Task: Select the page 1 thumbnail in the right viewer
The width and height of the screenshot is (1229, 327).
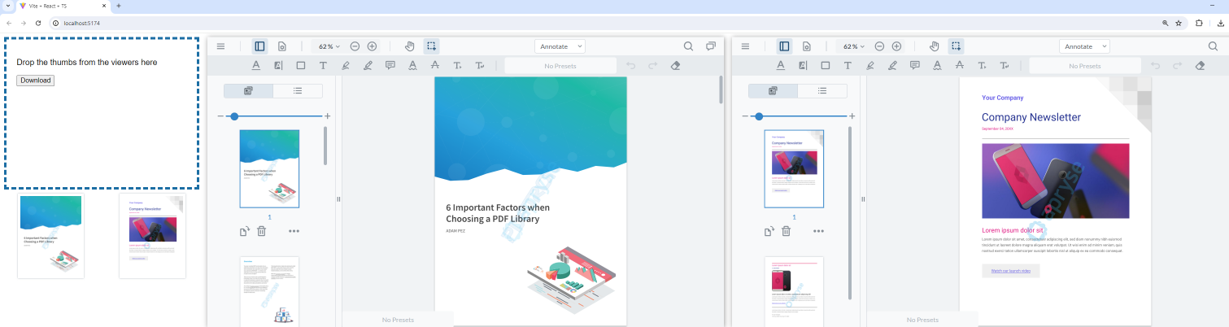Action: pos(794,168)
